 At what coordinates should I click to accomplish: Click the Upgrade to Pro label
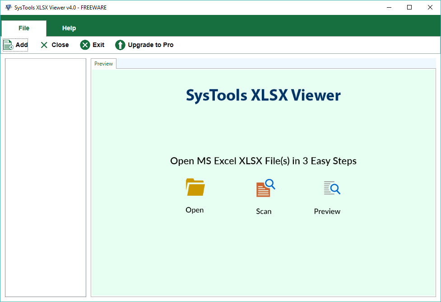tap(151, 45)
